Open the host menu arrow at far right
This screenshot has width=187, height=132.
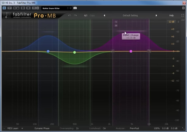coord(183,8)
